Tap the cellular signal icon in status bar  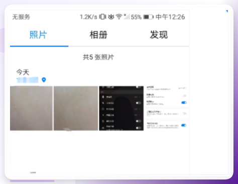pyautogui.click(x=127, y=16)
